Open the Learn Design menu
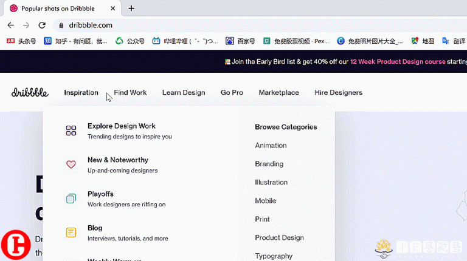The image size is (467, 261). coord(184,92)
